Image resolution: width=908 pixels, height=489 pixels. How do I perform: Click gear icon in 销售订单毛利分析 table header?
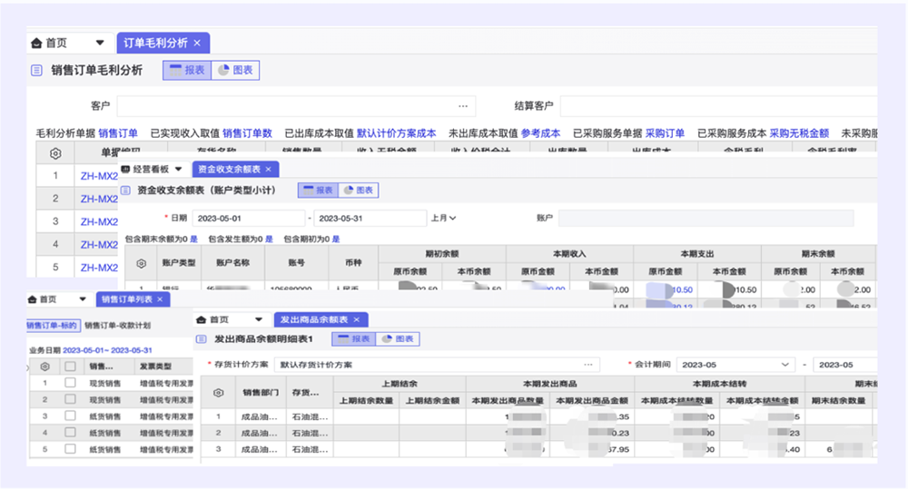click(55, 153)
